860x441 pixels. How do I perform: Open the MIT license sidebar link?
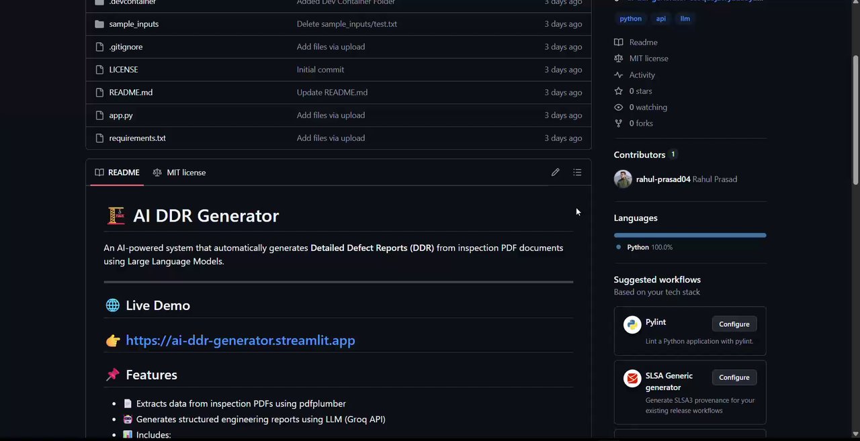click(x=648, y=58)
